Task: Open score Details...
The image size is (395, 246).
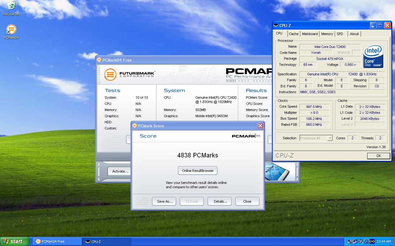Action: click(220, 201)
